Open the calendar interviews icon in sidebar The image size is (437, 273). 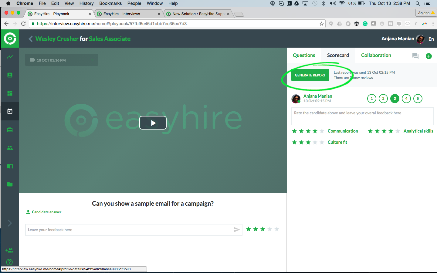point(10,111)
